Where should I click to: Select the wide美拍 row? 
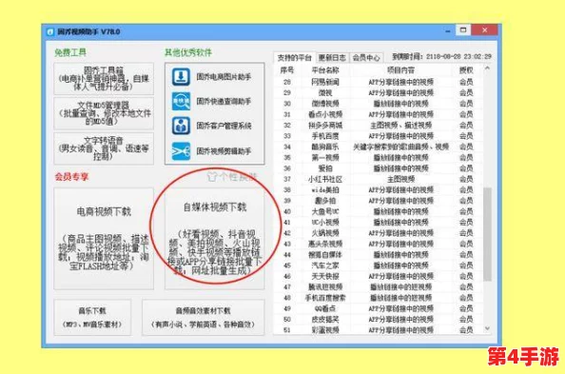pos(379,190)
